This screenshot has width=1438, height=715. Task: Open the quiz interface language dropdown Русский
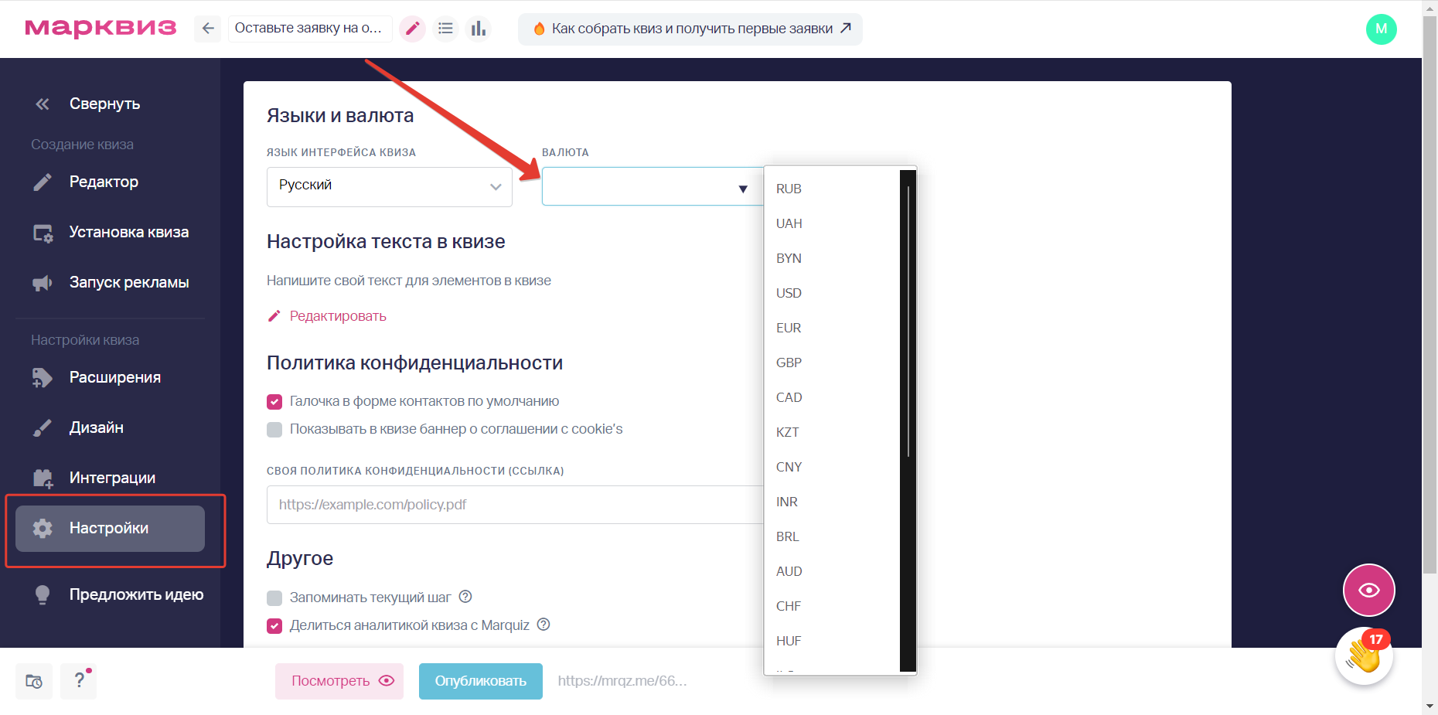390,186
